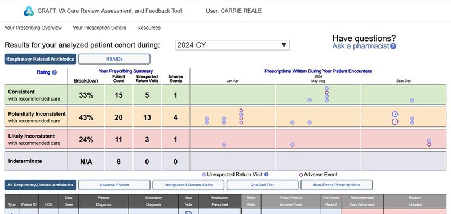Viewport: 451px width, 214px height.
Task: Select the adverse event marker in Consistent May-Aug
Action: (x=326, y=92)
